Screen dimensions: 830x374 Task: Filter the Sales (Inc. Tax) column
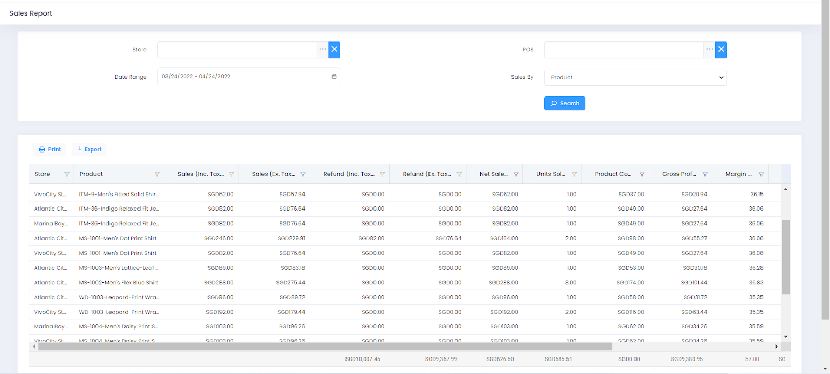pos(231,174)
